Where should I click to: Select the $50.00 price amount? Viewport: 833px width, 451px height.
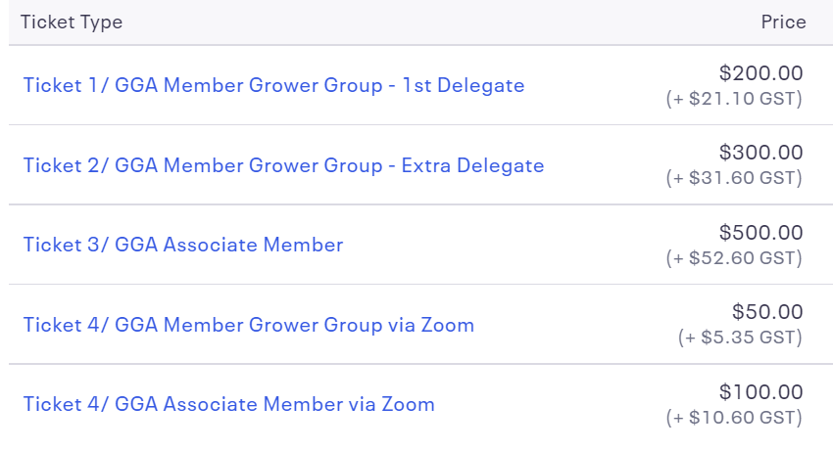[767, 312]
